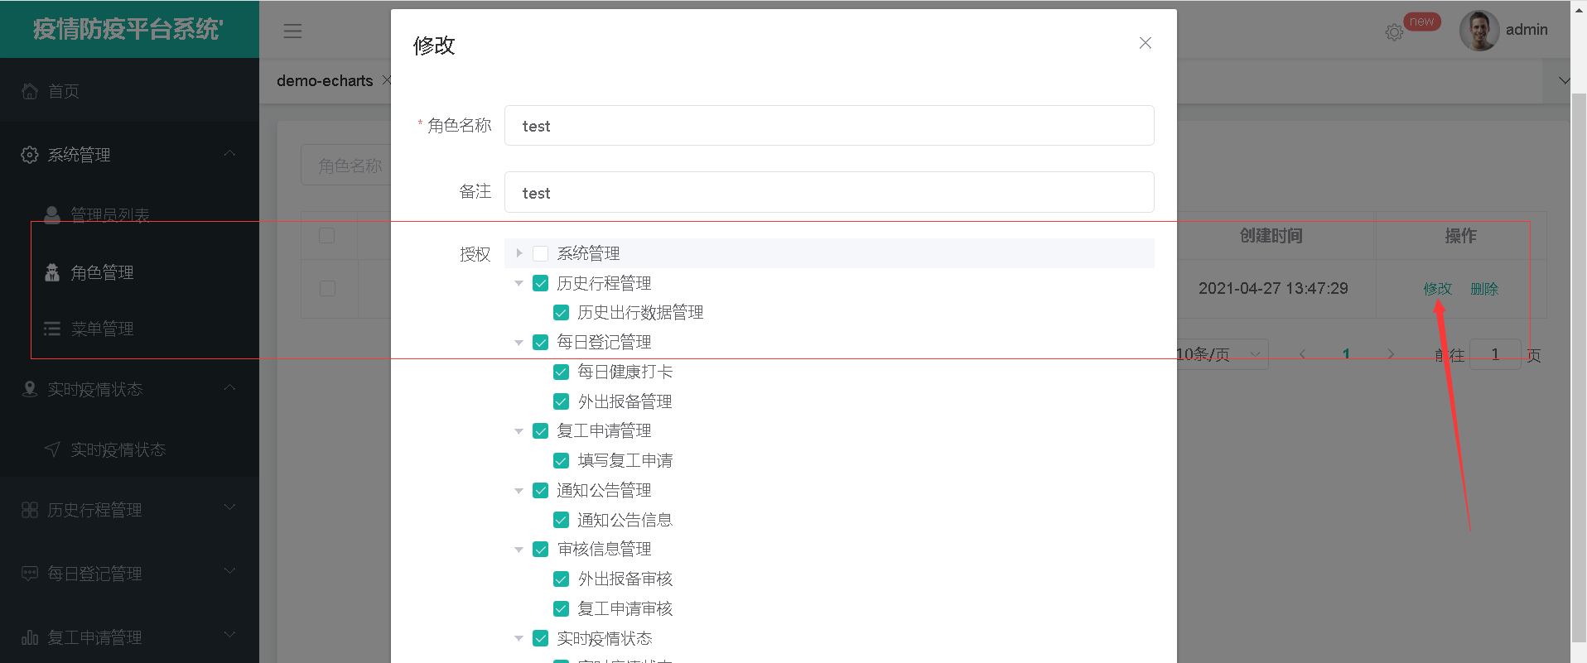Image resolution: width=1587 pixels, height=663 pixels.
Task: Collapse the 系统管理 sidebar menu arrow
Action: pyautogui.click(x=229, y=154)
